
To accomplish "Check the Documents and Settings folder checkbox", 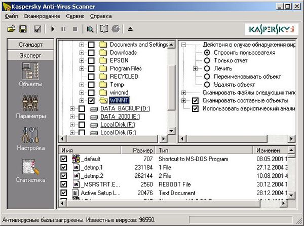I will click(x=91, y=45).
